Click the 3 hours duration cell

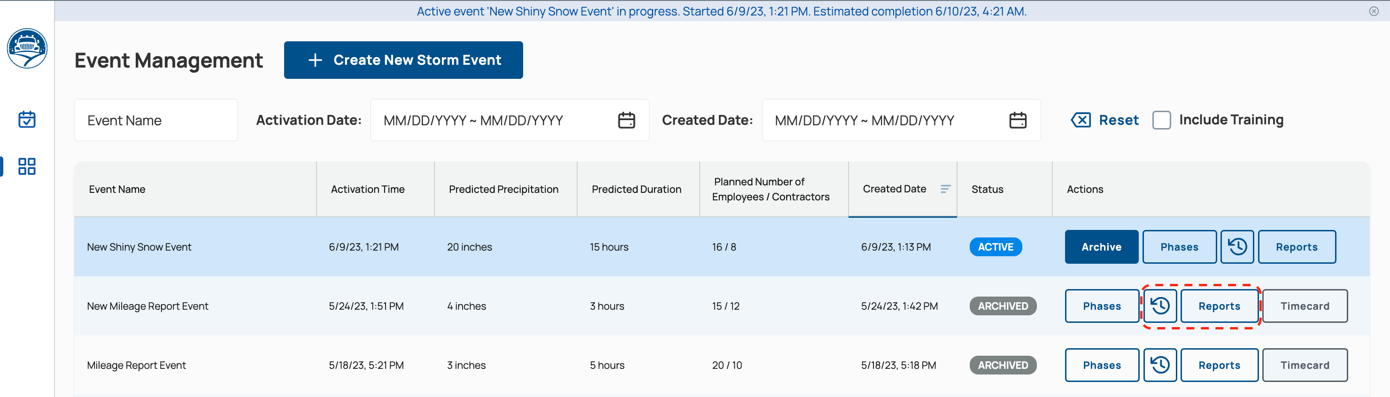(x=607, y=306)
